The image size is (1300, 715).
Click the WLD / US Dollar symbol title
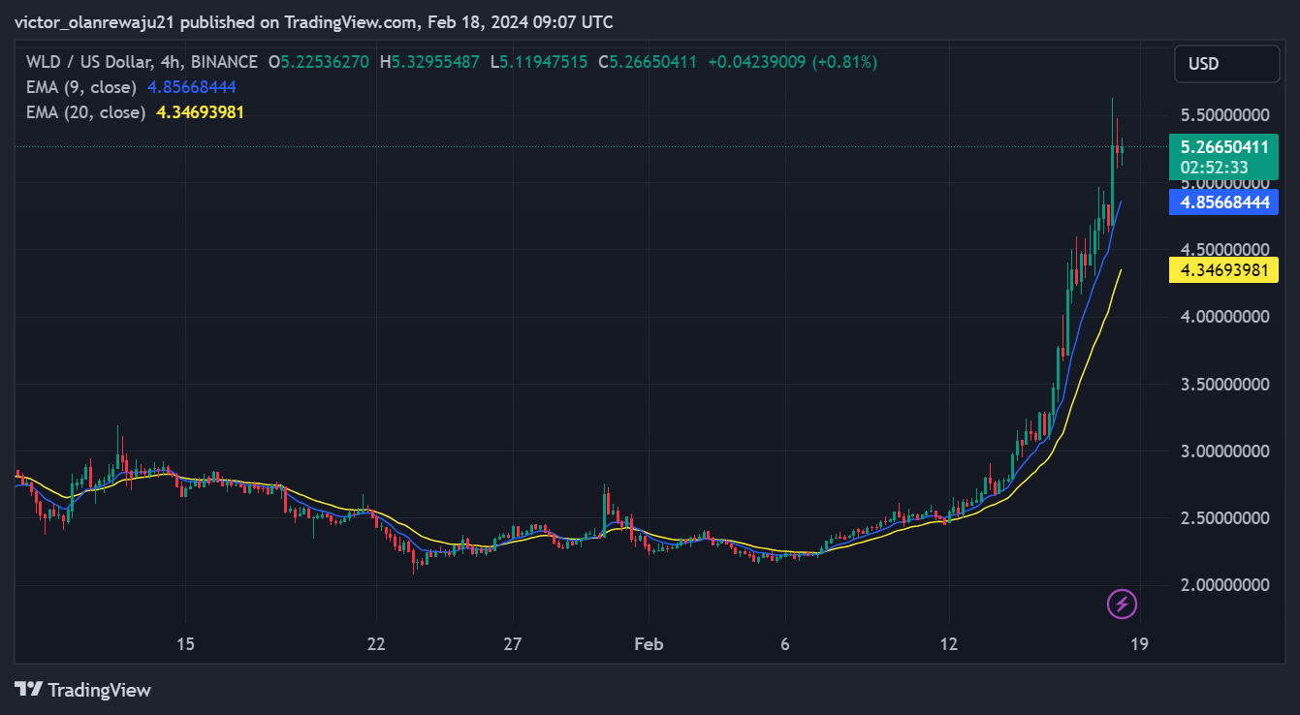(143, 62)
